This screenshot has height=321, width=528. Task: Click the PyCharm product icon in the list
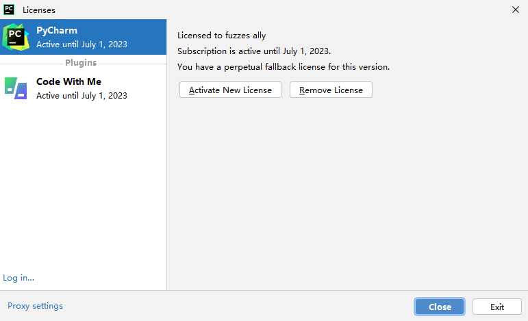coord(16,37)
